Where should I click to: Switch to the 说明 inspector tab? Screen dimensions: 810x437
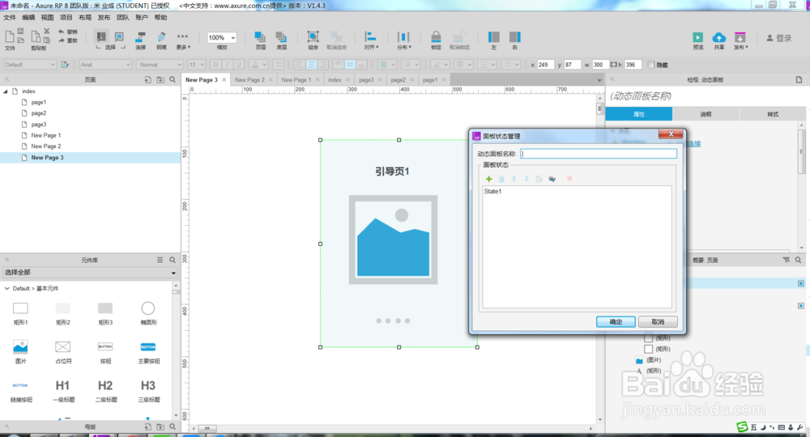tap(706, 114)
